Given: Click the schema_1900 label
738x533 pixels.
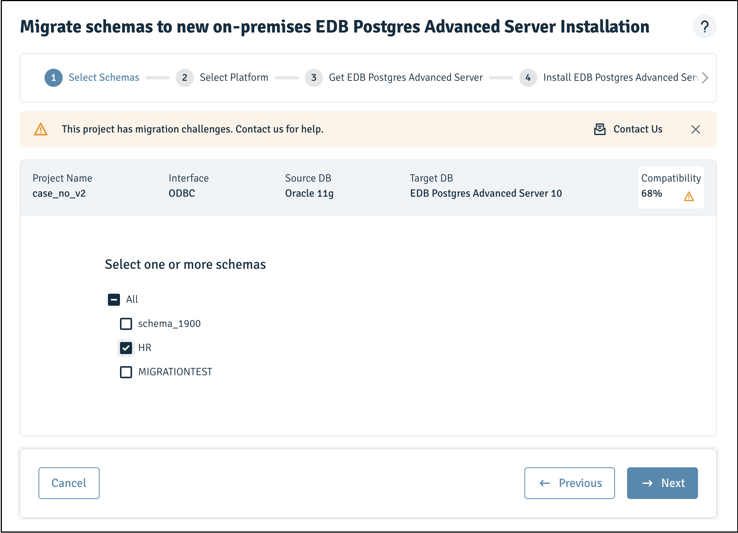Looking at the screenshot, I should tap(169, 323).
